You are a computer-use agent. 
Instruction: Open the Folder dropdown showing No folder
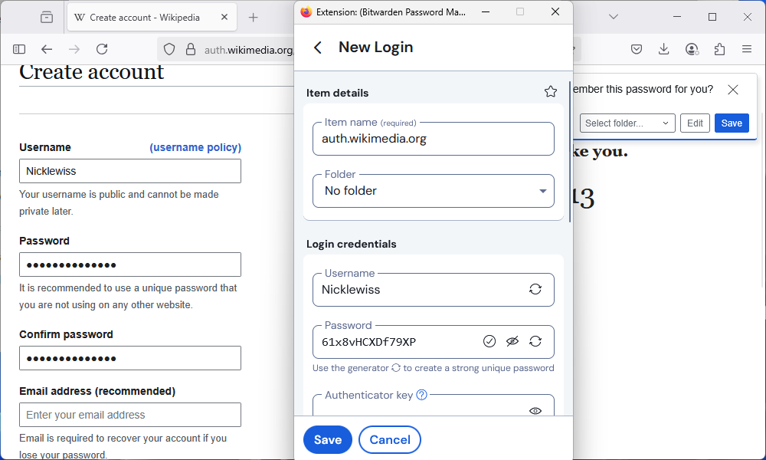[x=433, y=191]
